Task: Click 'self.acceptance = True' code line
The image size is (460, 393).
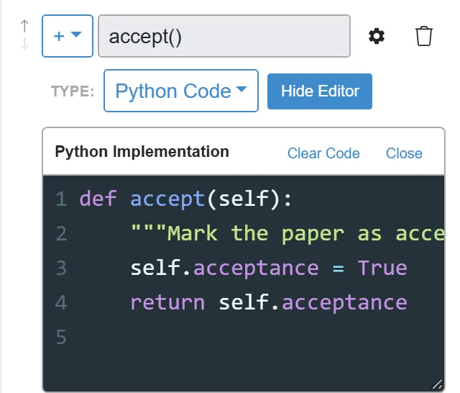Action: (269, 268)
